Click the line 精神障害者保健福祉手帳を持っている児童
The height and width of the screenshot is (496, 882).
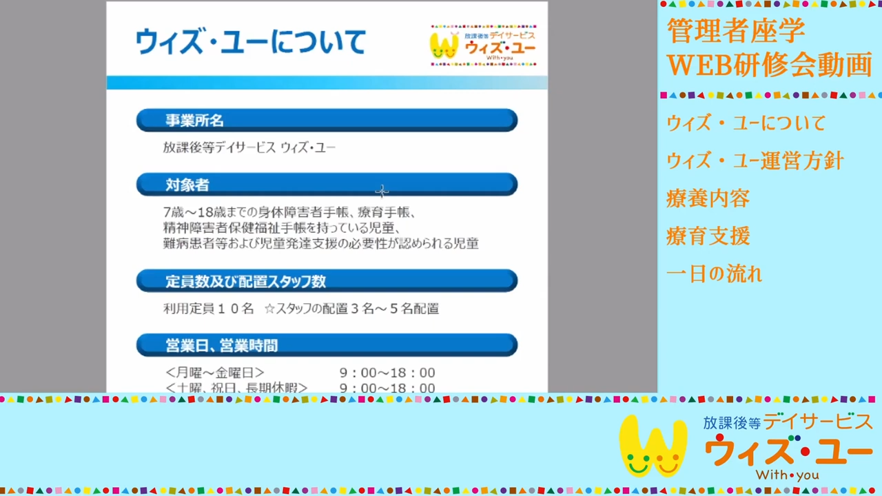click(x=283, y=227)
